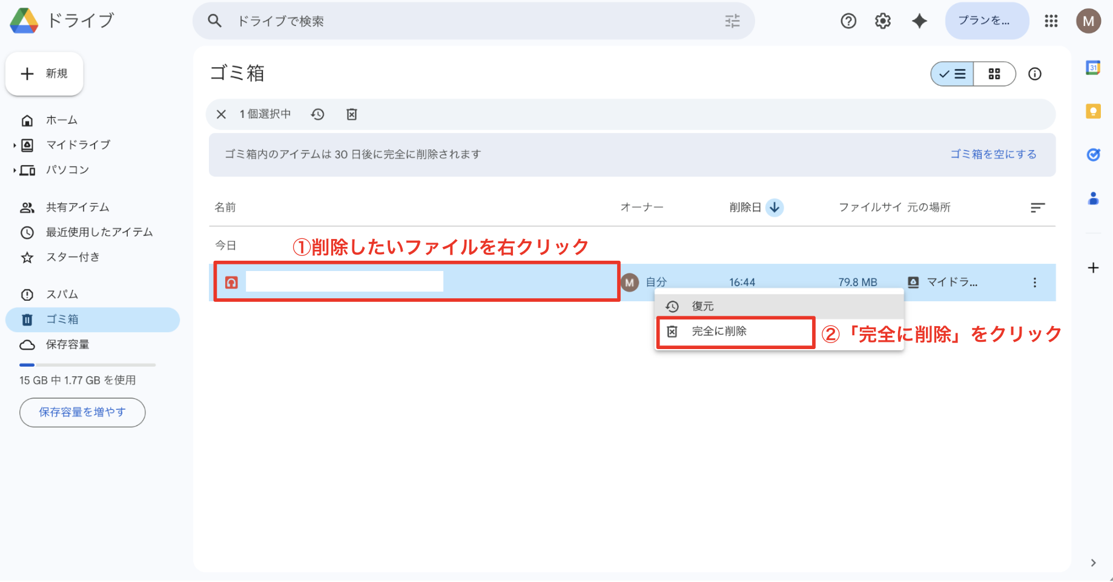1113x582 pixels.
Task: Open スパム folder
Action: pos(62,295)
